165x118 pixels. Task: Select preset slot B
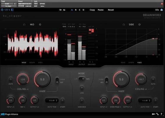tap(76, 10)
